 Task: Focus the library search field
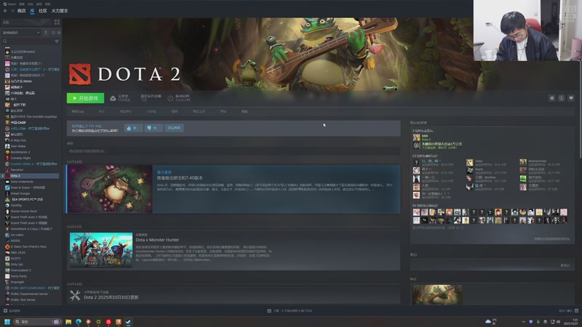pos(28,41)
